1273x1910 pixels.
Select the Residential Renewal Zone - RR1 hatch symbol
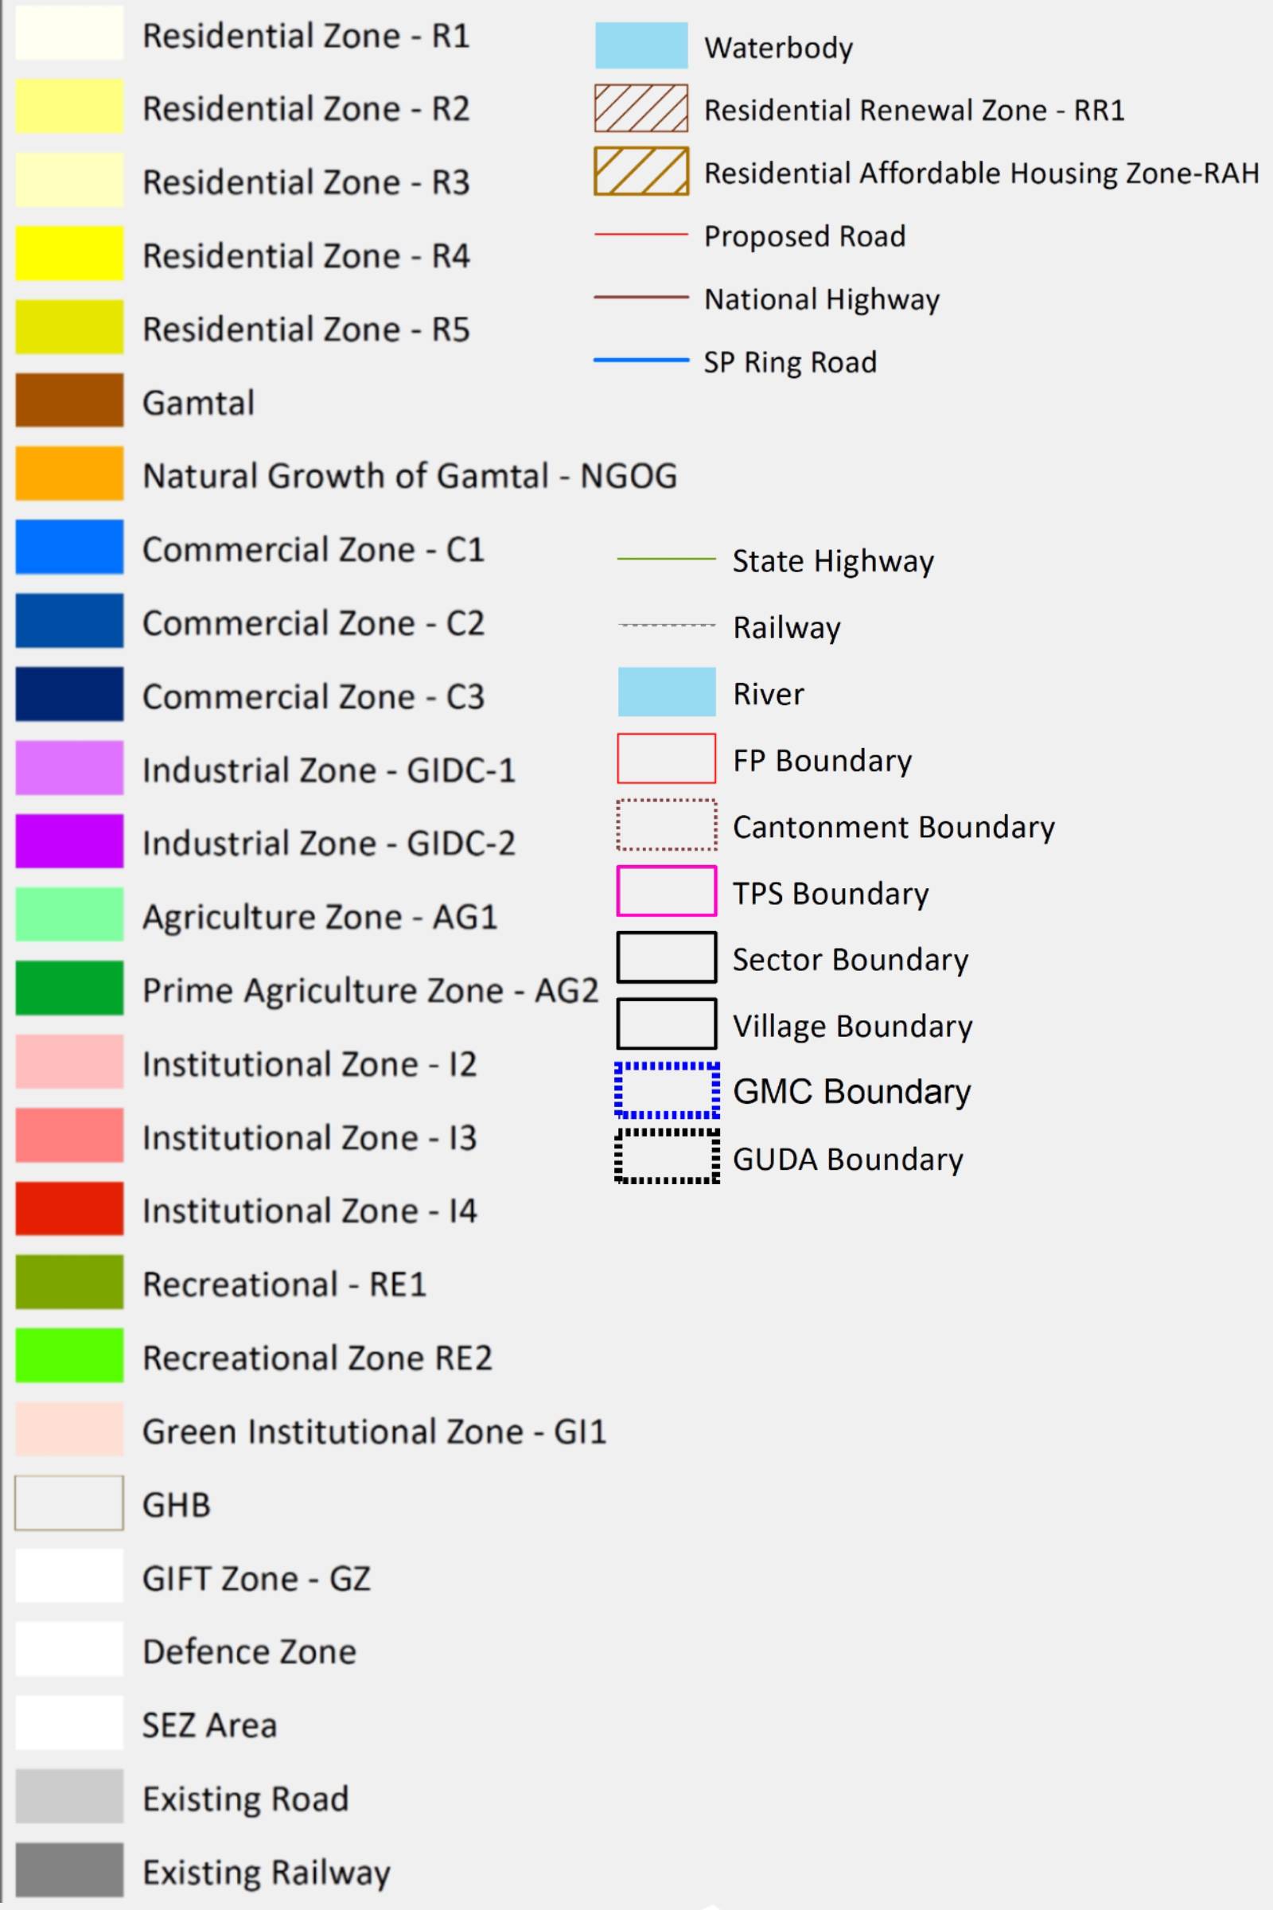[640, 108]
